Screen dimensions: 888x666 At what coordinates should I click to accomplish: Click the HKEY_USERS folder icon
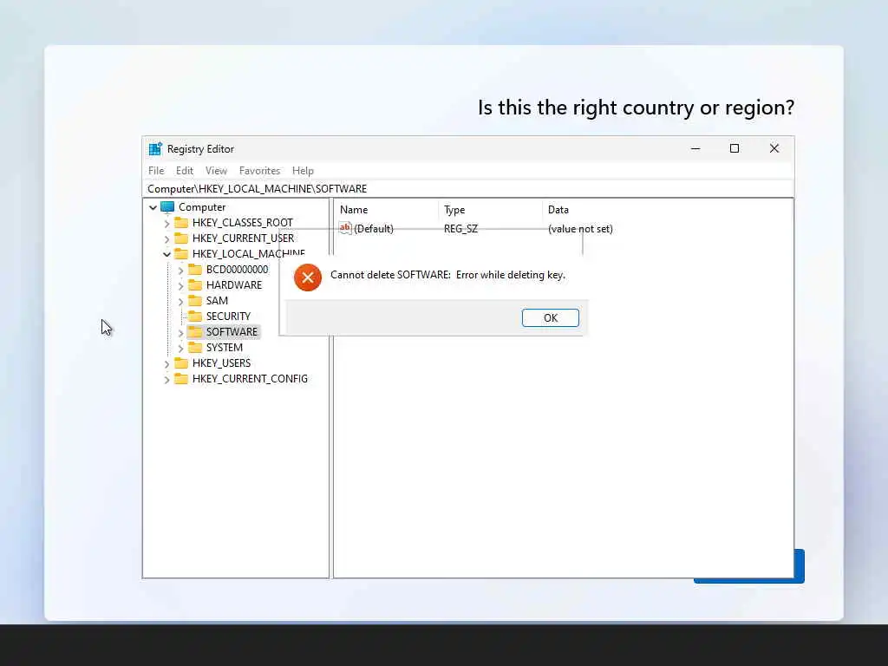pos(181,363)
